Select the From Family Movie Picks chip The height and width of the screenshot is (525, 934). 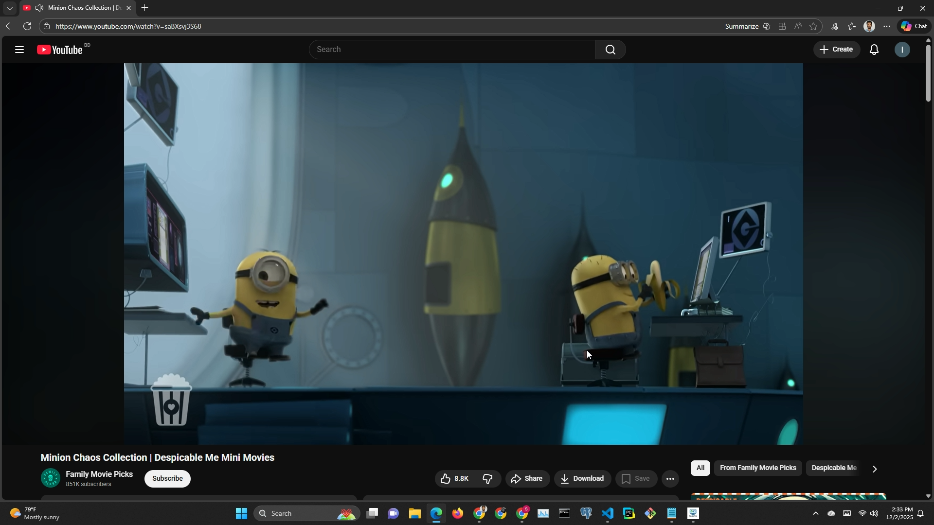757,468
